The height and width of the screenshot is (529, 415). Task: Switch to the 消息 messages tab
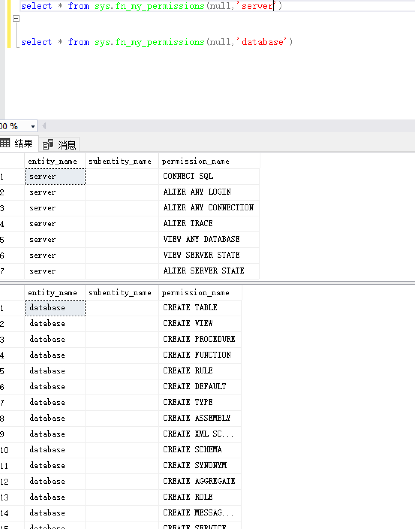pos(59,144)
